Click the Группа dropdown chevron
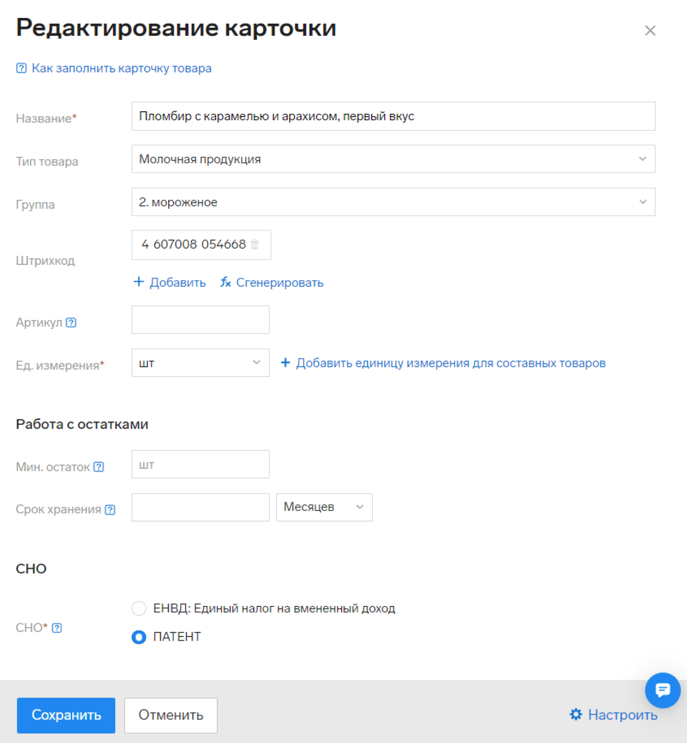The width and height of the screenshot is (687, 743). click(x=642, y=202)
